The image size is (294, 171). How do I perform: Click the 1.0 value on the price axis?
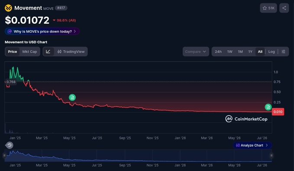pos(276,72)
